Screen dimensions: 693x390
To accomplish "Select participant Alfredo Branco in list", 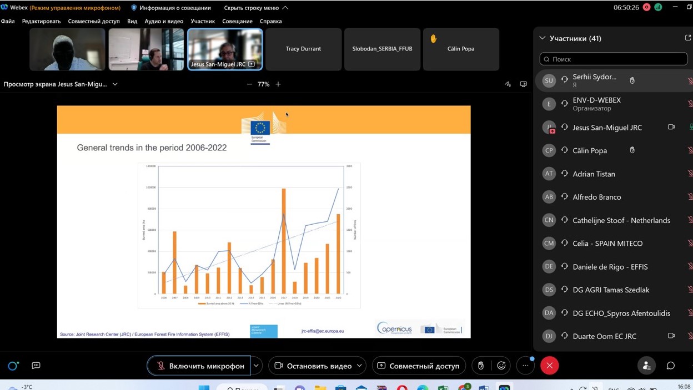I will [x=614, y=197].
